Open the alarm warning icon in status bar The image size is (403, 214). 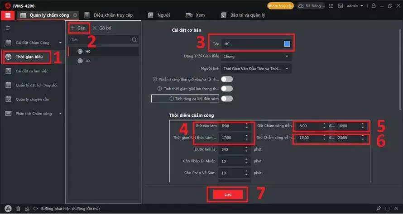pos(8,209)
